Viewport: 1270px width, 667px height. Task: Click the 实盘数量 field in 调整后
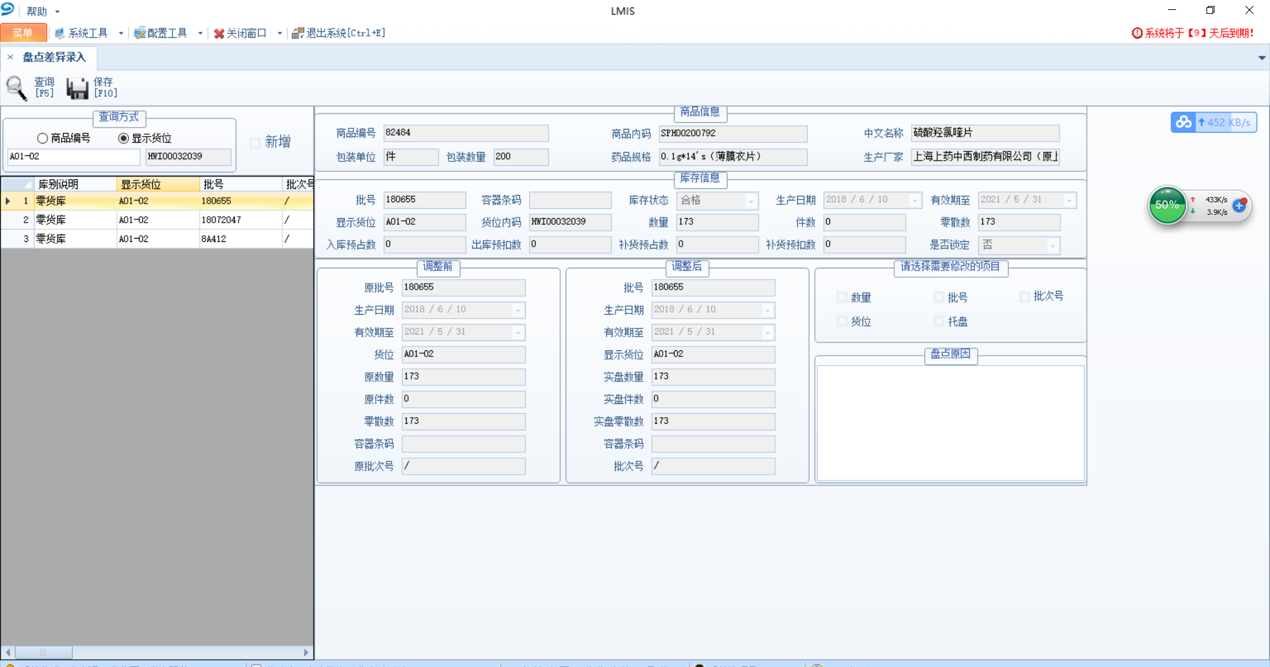[x=713, y=377]
